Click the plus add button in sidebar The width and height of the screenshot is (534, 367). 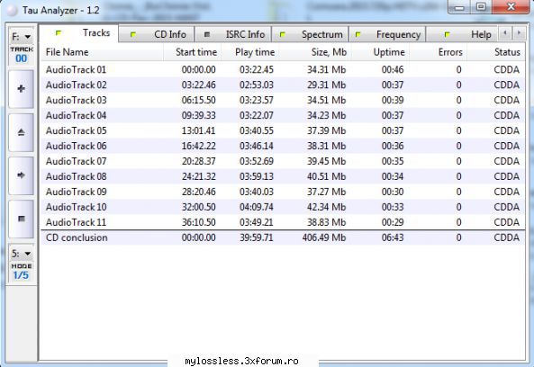point(21,89)
